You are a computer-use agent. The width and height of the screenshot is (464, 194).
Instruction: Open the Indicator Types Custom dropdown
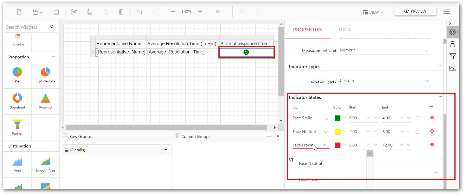click(x=385, y=81)
